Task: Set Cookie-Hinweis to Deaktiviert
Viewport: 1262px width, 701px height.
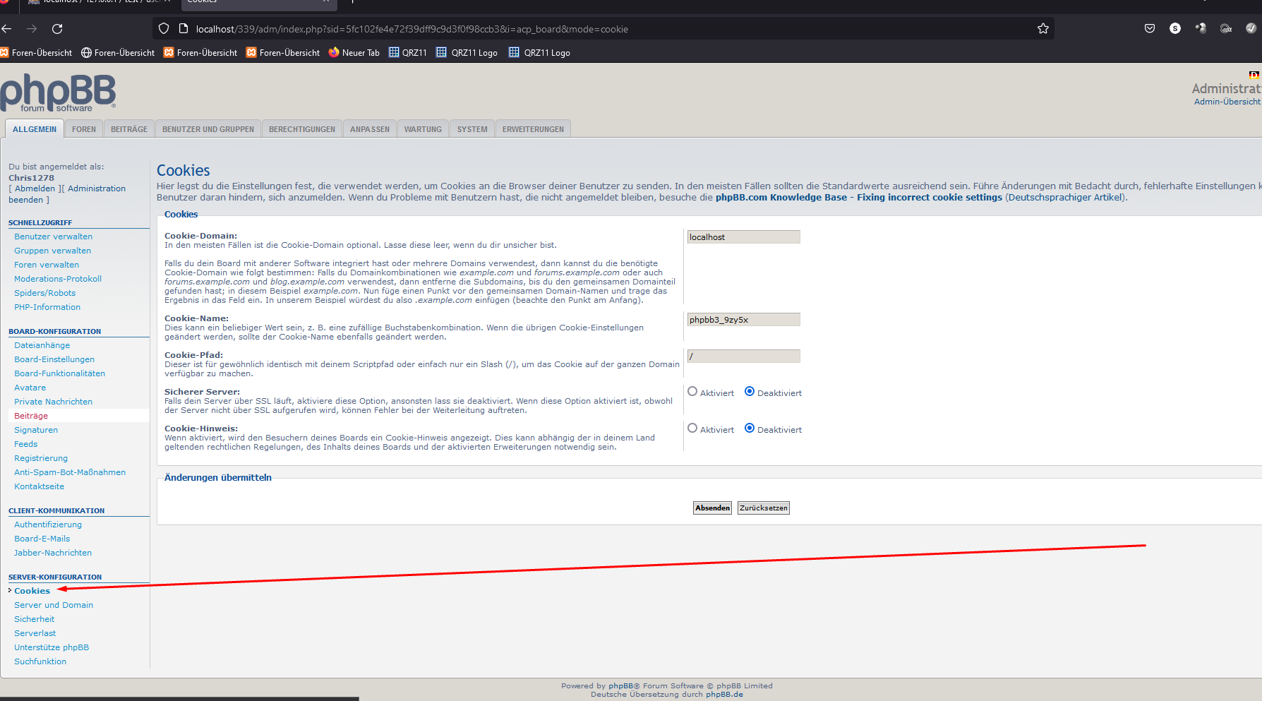Action: (x=750, y=429)
